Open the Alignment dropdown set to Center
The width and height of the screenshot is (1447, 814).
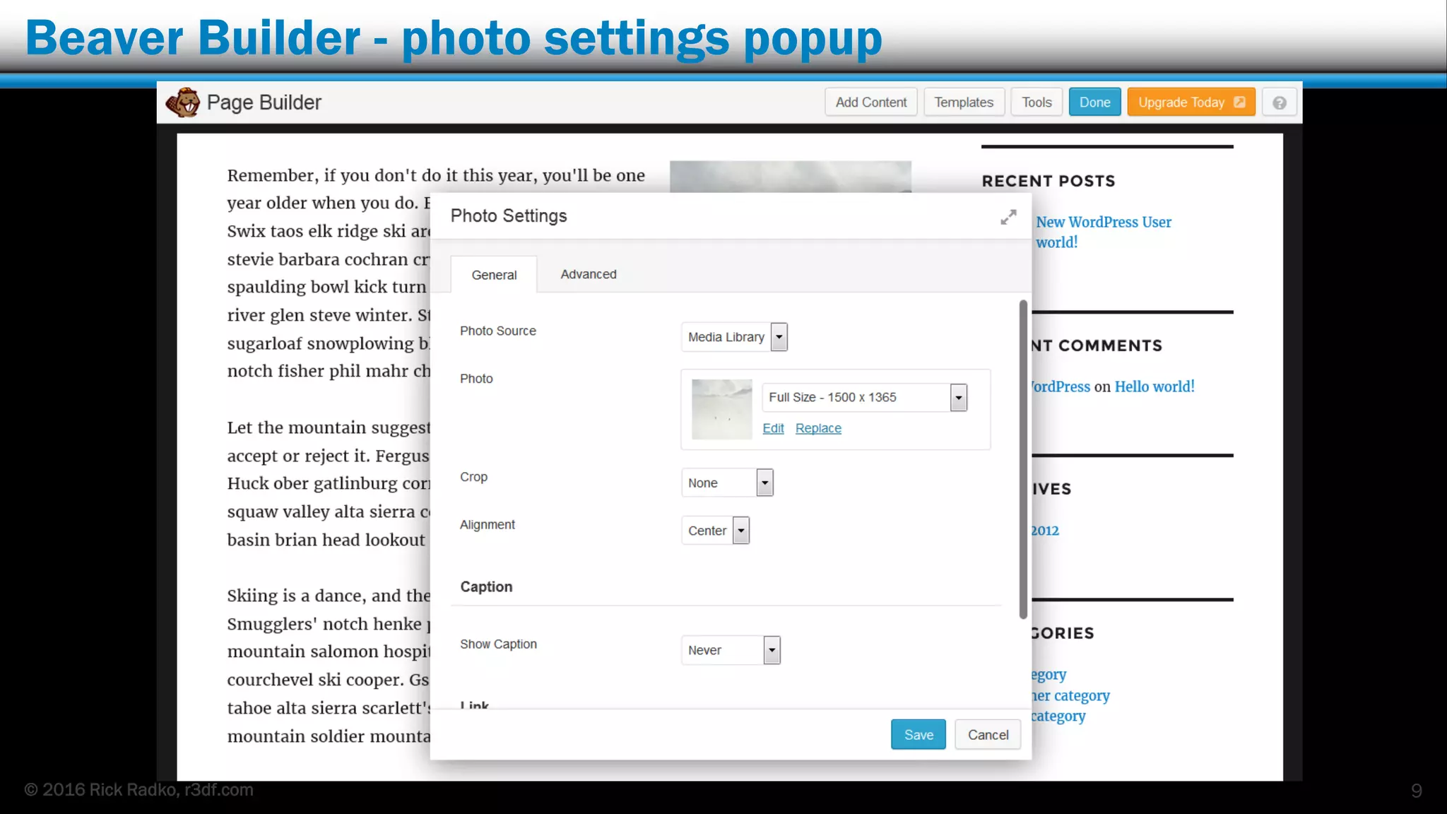pyautogui.click(x=715, y=531)
